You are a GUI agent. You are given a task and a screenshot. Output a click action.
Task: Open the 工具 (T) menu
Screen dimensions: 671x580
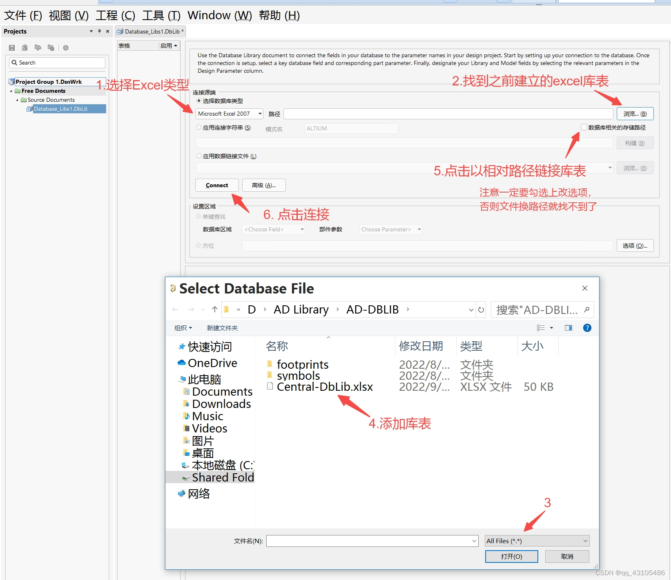coord(161,16)
